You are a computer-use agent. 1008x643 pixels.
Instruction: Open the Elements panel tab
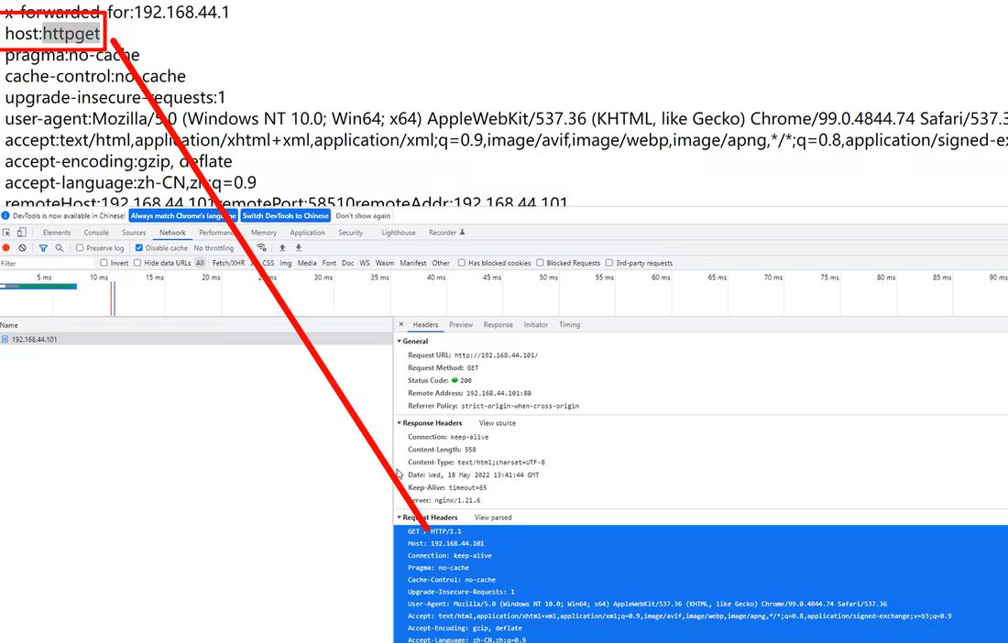click(57, 233)
